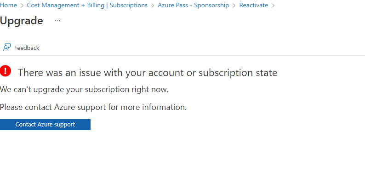Click the Feedback label in the toolbar

[27, 48]
